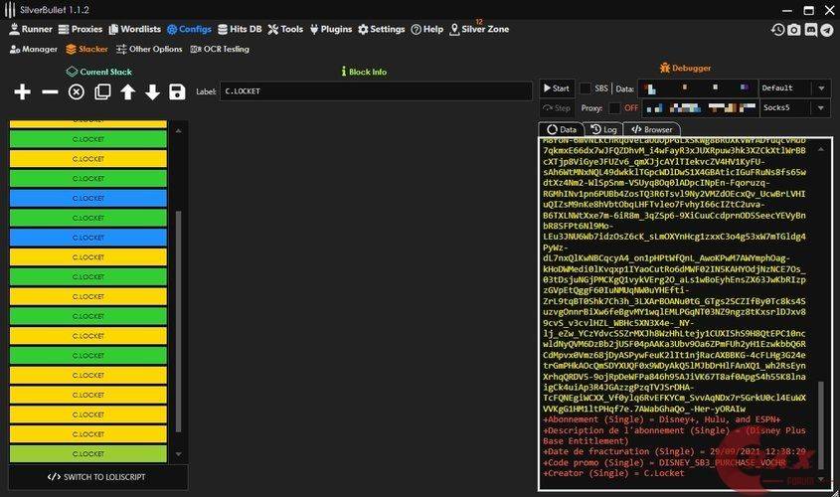Click the Date de fracturation result line

(x=674, y=452)
